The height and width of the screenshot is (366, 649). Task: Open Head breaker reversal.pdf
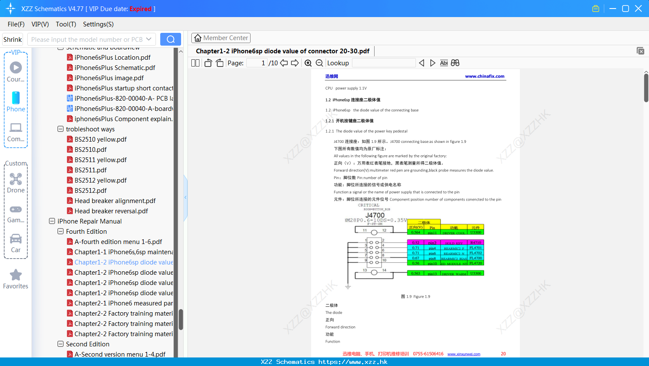111,211
